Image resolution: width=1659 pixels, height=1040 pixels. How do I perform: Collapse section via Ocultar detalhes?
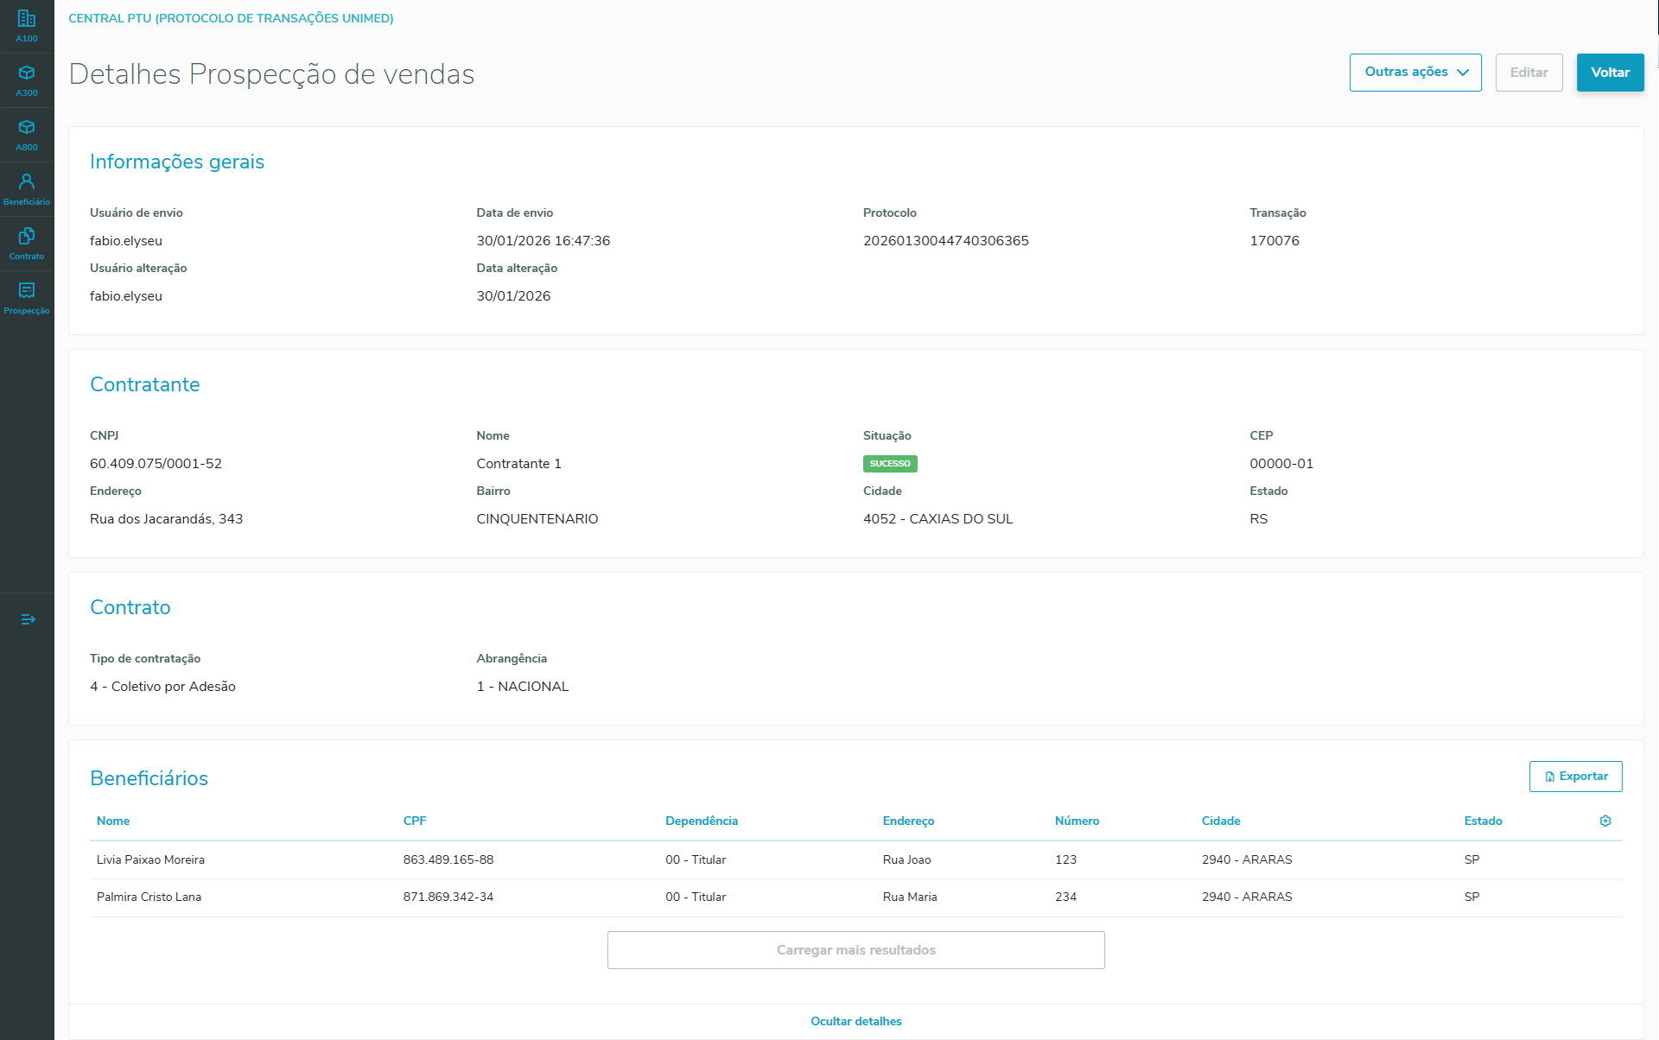tap(855, 1021)
